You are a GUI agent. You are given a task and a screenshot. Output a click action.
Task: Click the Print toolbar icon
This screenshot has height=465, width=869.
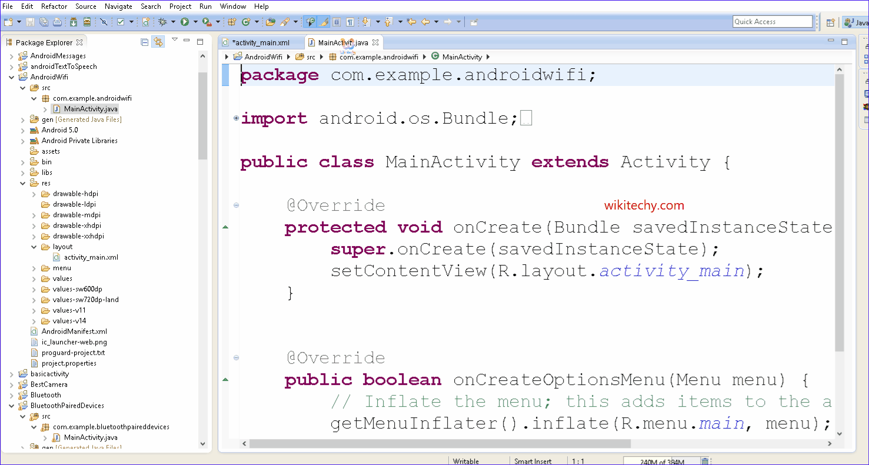[57, 22]
